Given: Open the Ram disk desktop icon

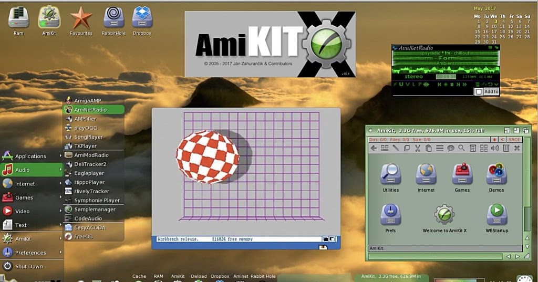Looking at the screenshot, I should click(x=18, y=20).
